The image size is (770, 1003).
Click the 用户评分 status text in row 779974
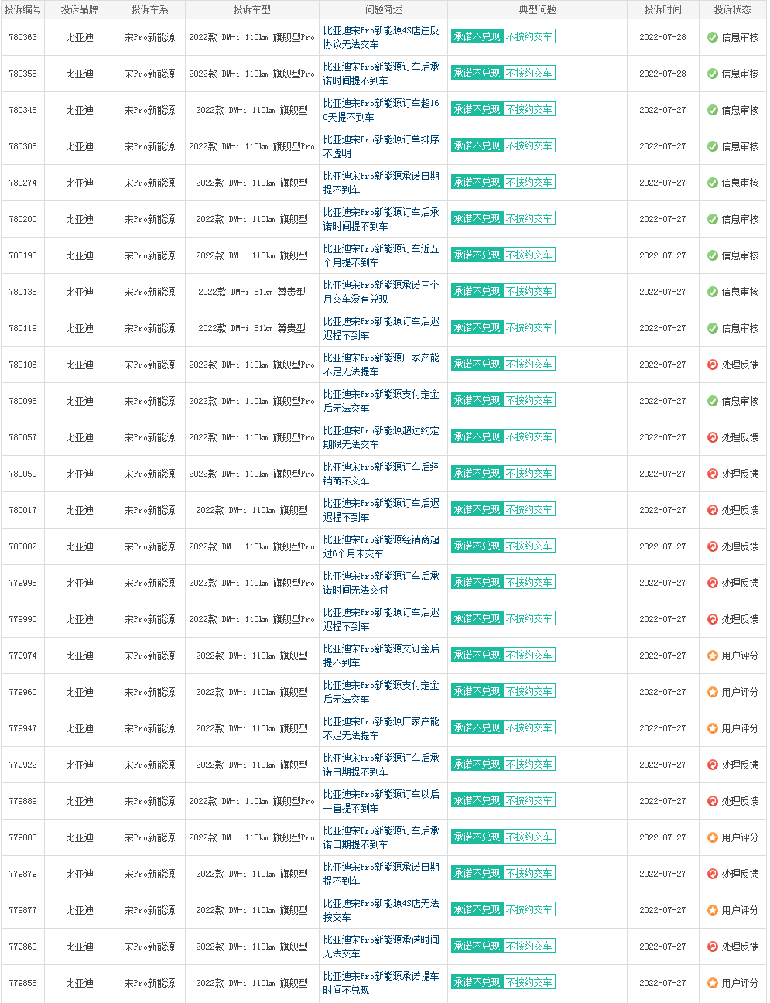click(740, 656)
